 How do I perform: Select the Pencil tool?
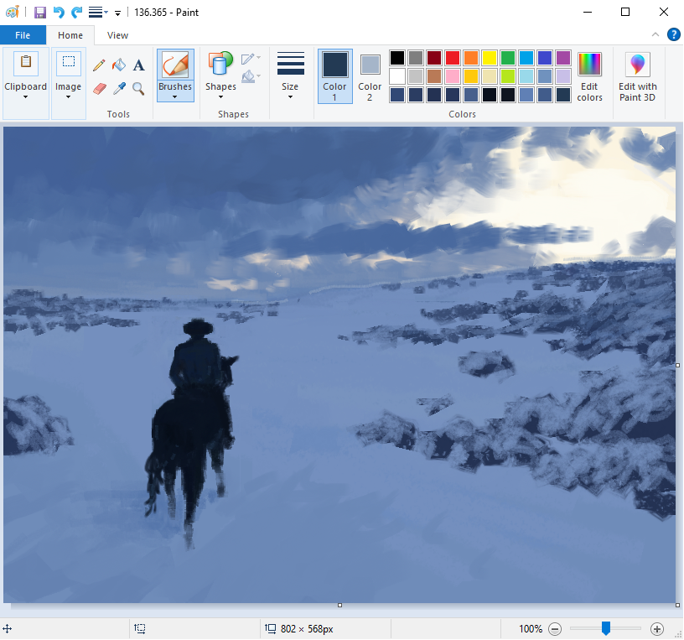click(x=99, y=65)
